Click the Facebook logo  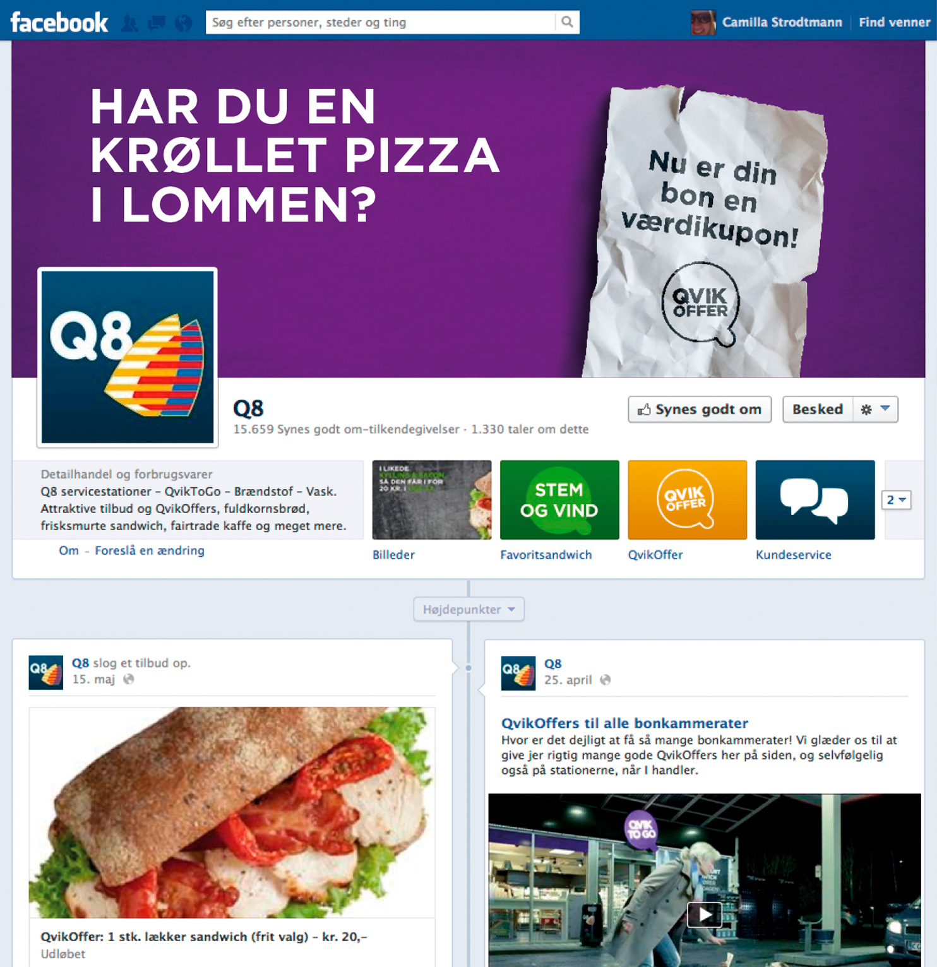[x=59, y=23]
